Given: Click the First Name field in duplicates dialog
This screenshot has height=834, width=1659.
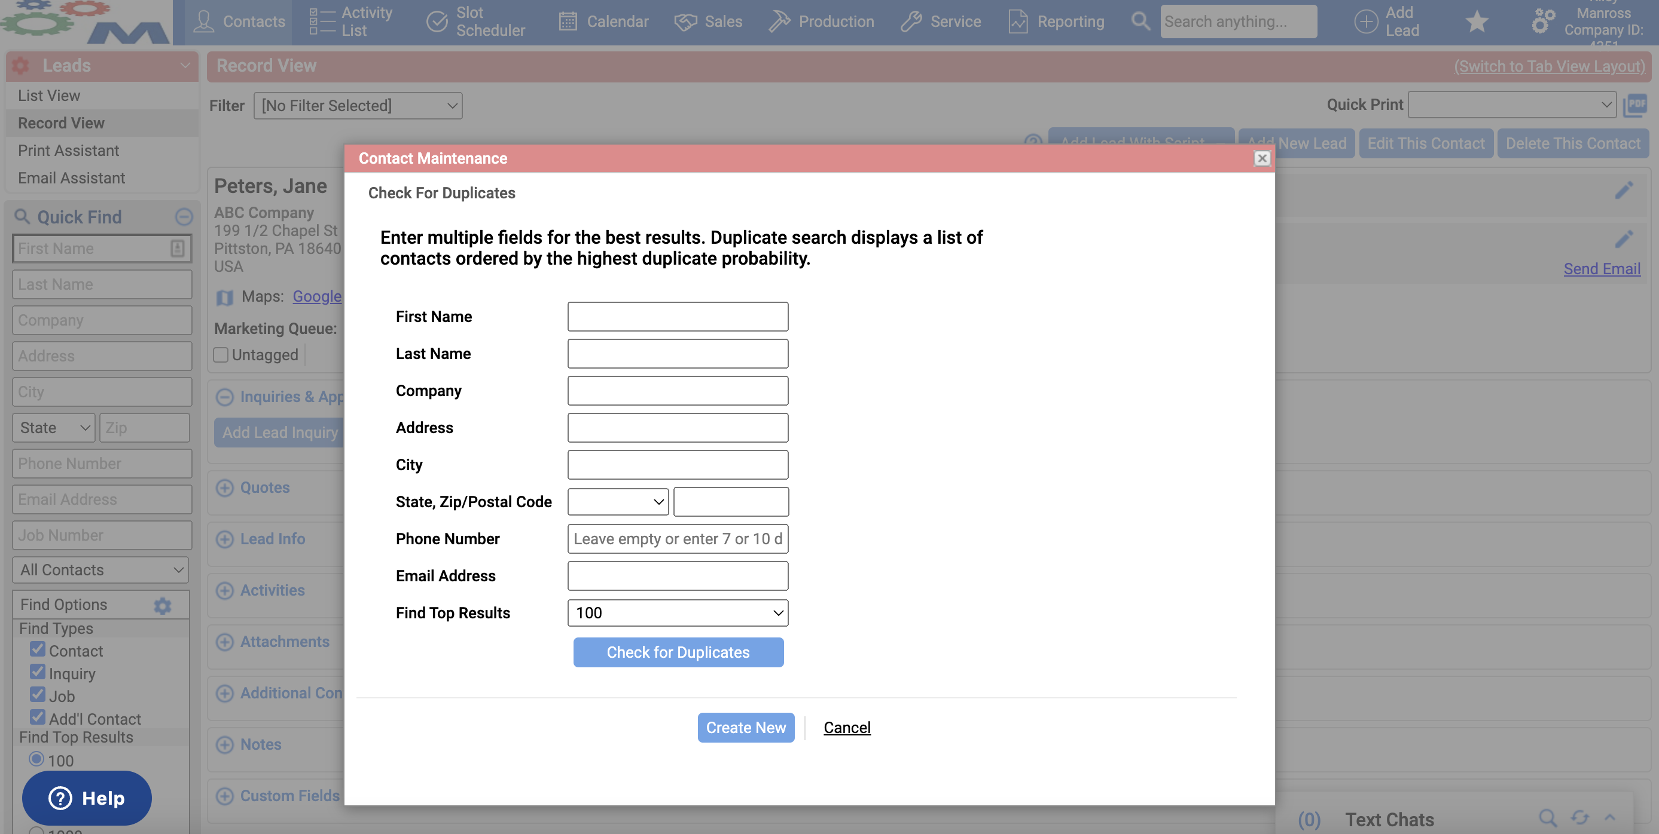Looking at the screenshot, I should tap(678, 317).
